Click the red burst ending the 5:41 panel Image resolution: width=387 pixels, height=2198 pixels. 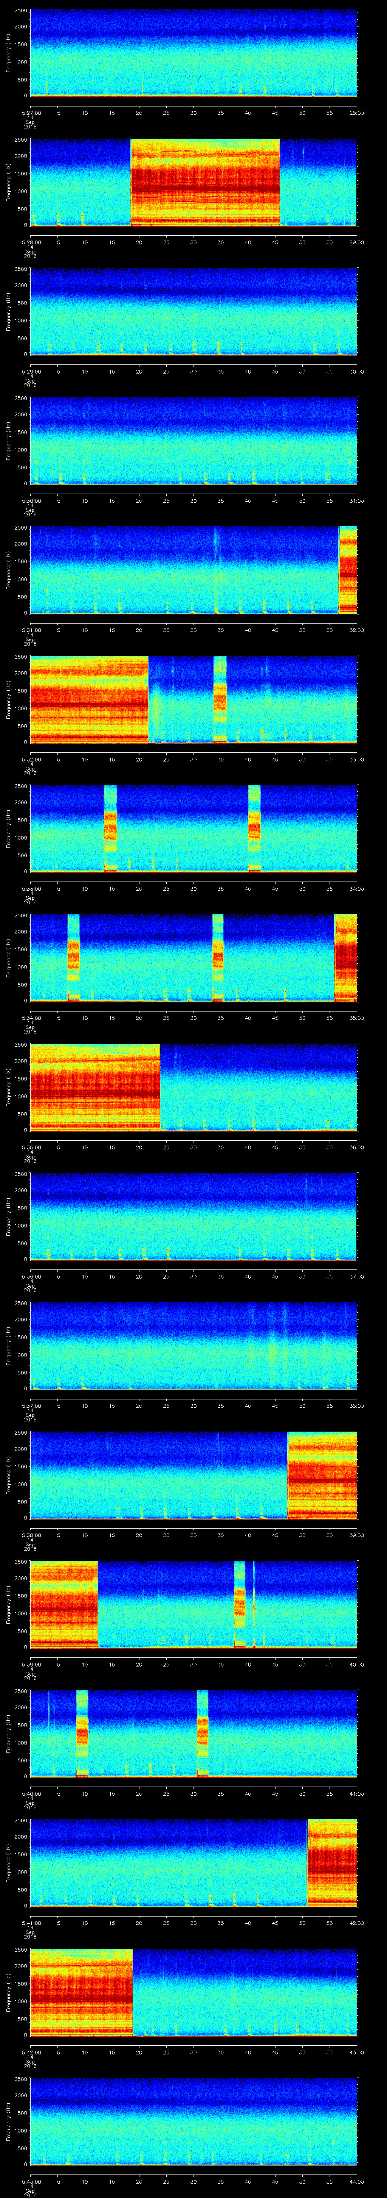[332, 1862]
